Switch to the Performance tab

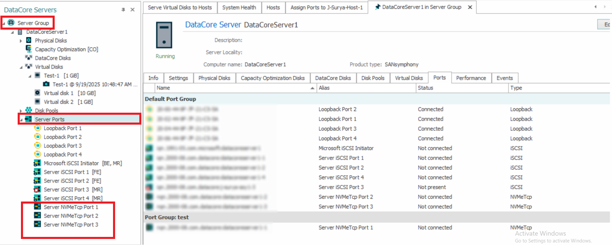[471, 78]
